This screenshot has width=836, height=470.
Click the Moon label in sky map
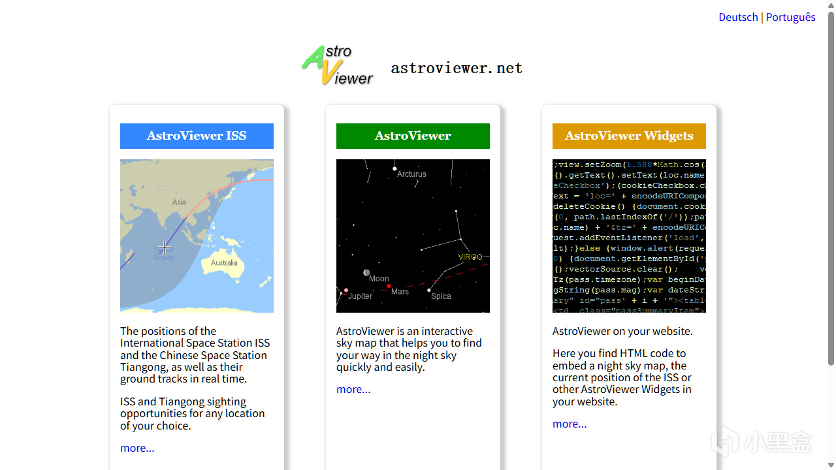tap(379, 279)
